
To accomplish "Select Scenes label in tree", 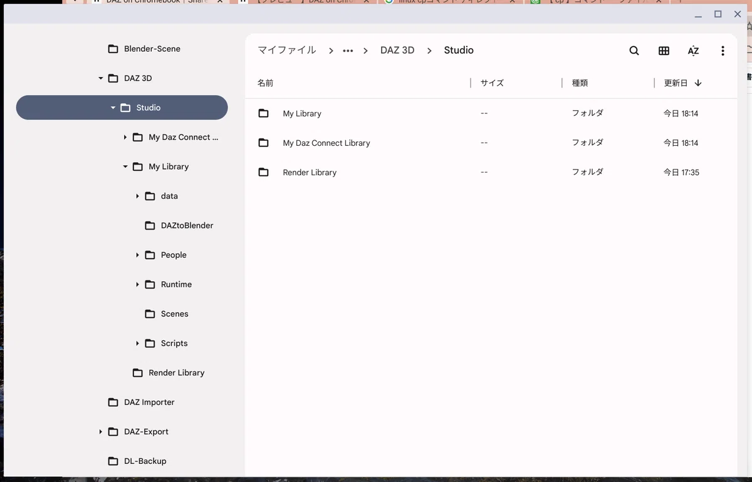I will pyautogui.click(x=174, y=314).
